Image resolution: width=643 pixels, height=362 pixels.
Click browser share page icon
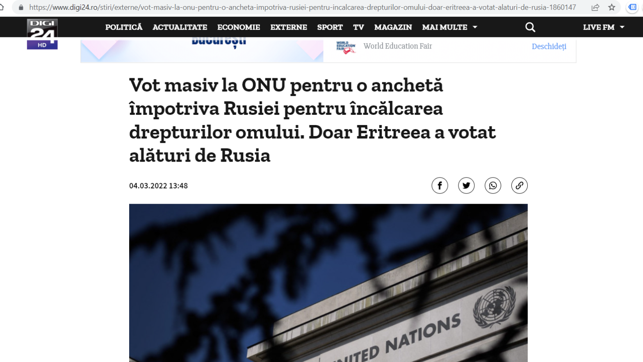[x=595, y=7]
